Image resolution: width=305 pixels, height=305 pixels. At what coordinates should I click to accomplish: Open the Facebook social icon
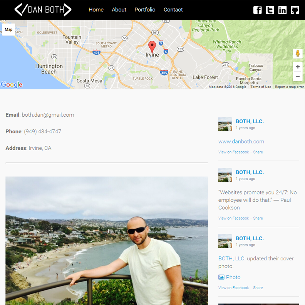point(257,10)
